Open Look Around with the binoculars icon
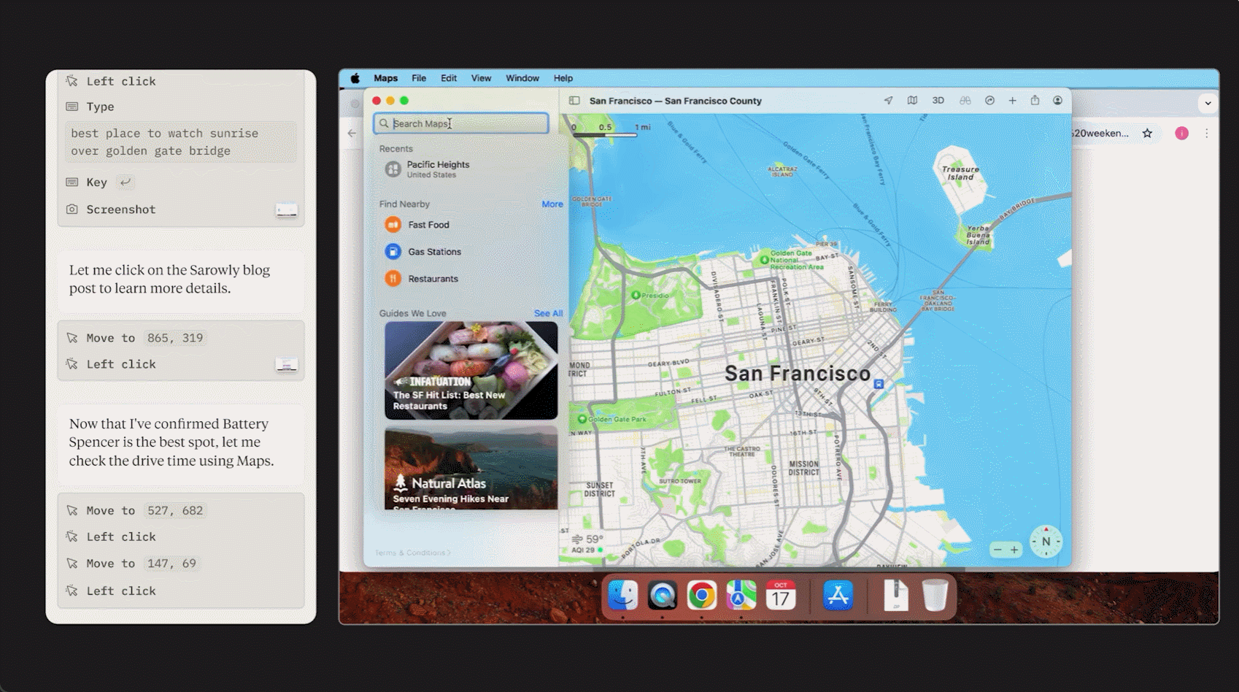 (965, 101)
